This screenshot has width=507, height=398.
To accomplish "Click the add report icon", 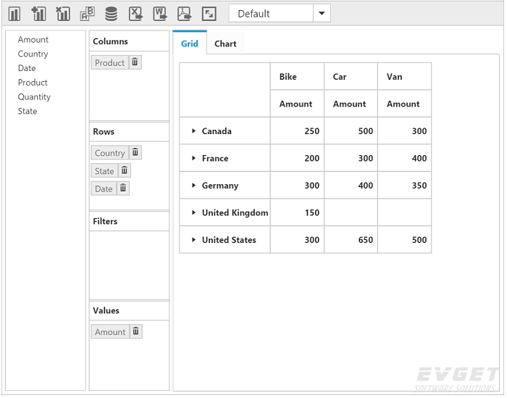I will tap(38, 14).
